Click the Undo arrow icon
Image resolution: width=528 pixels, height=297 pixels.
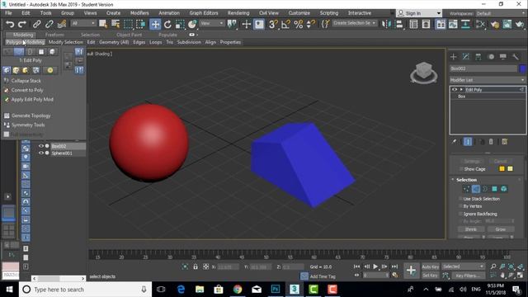10,24
